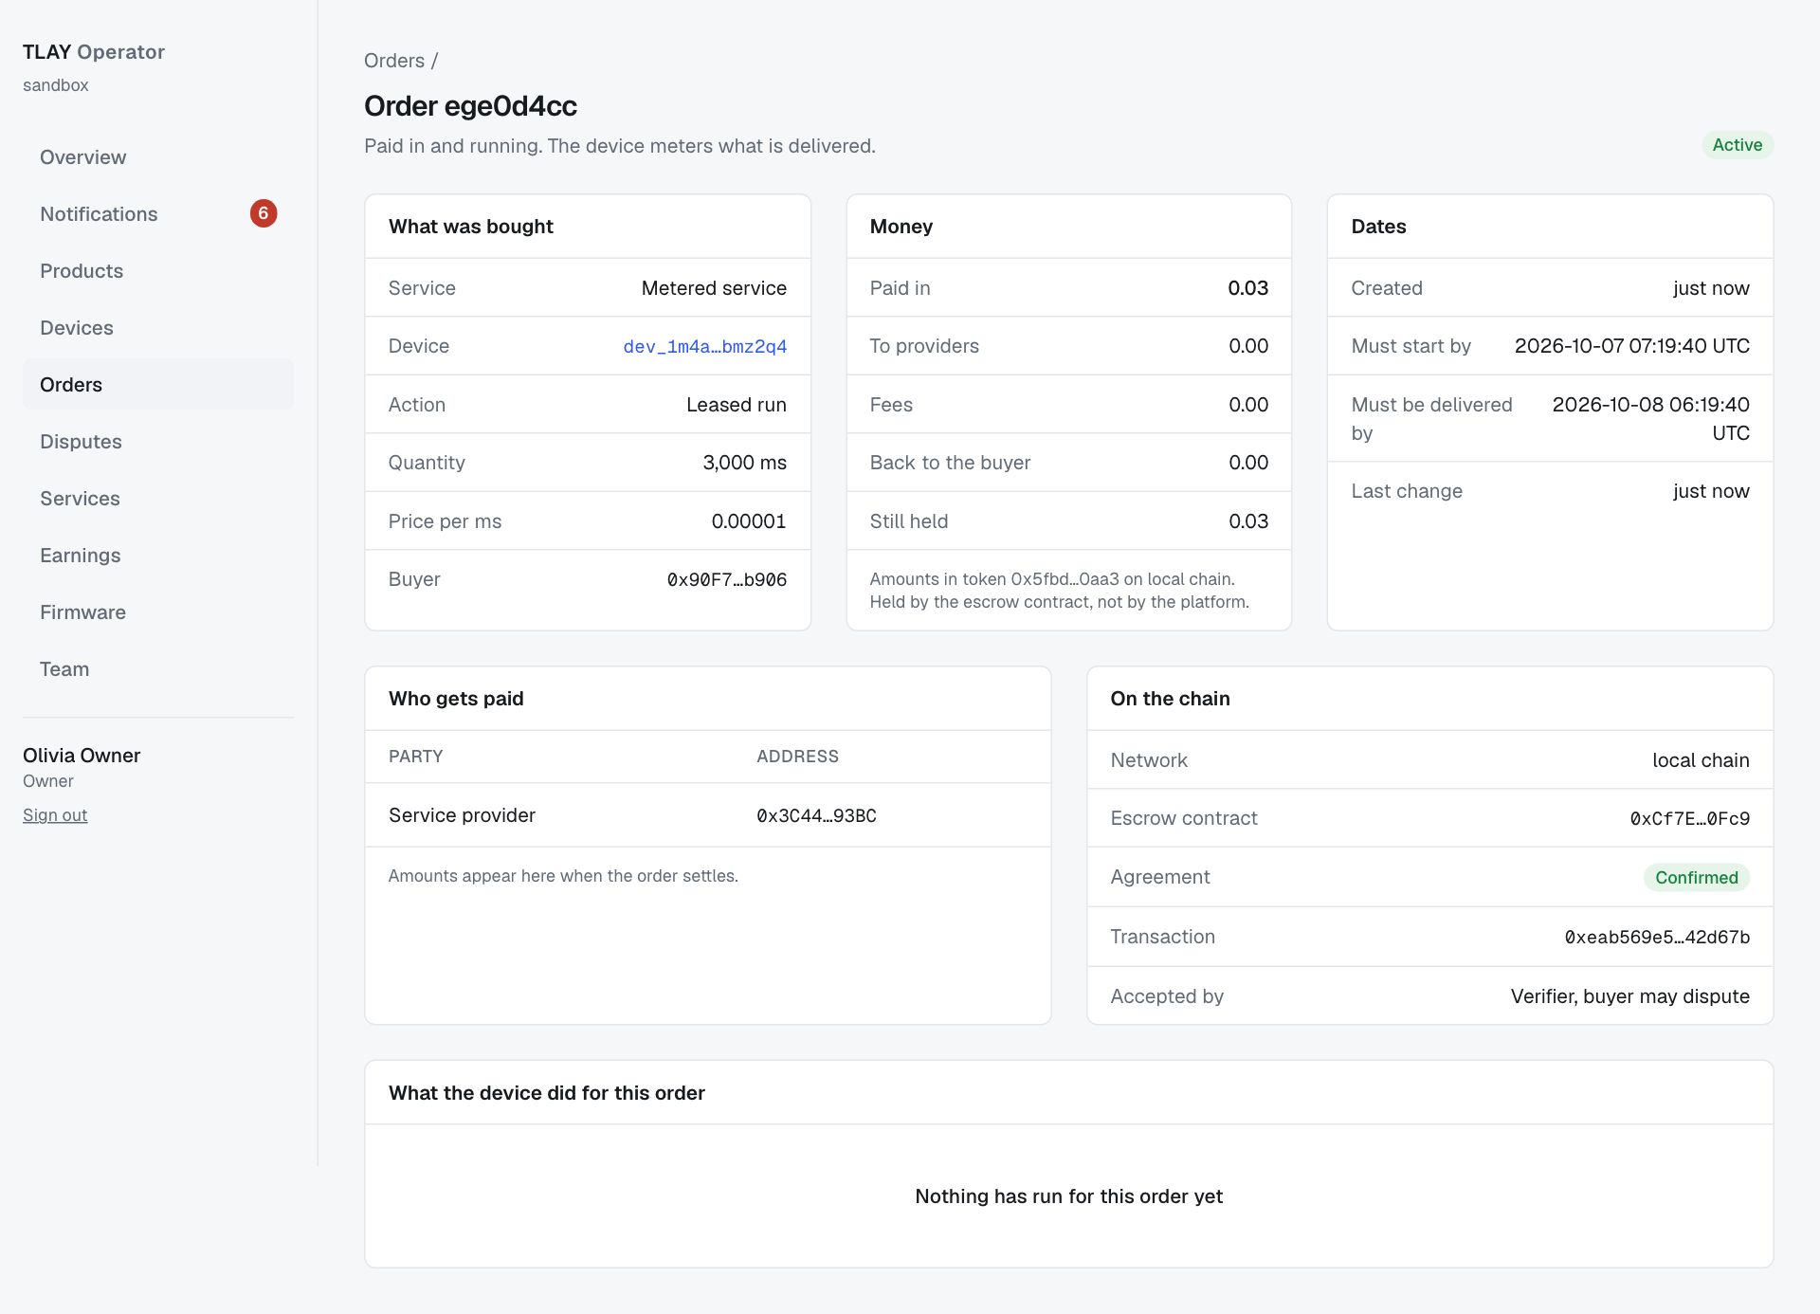Click the Paid in amount 0.03
This screenshot has width=1820, height=1314.
pos(1247,288)
